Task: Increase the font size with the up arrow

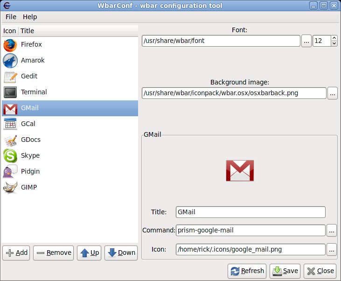Action: coord(334,38)
